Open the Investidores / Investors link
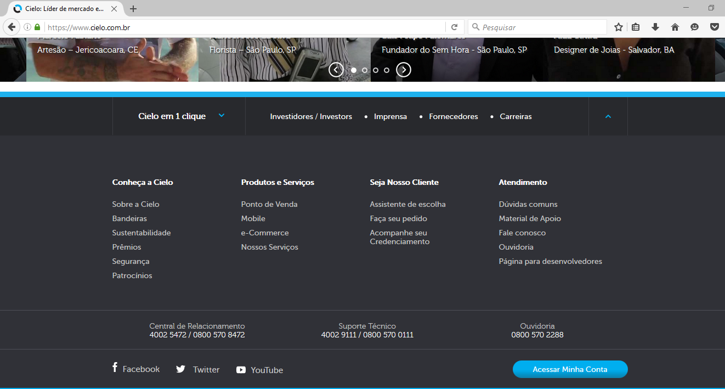The image size is (725, 389). point(311,117)
